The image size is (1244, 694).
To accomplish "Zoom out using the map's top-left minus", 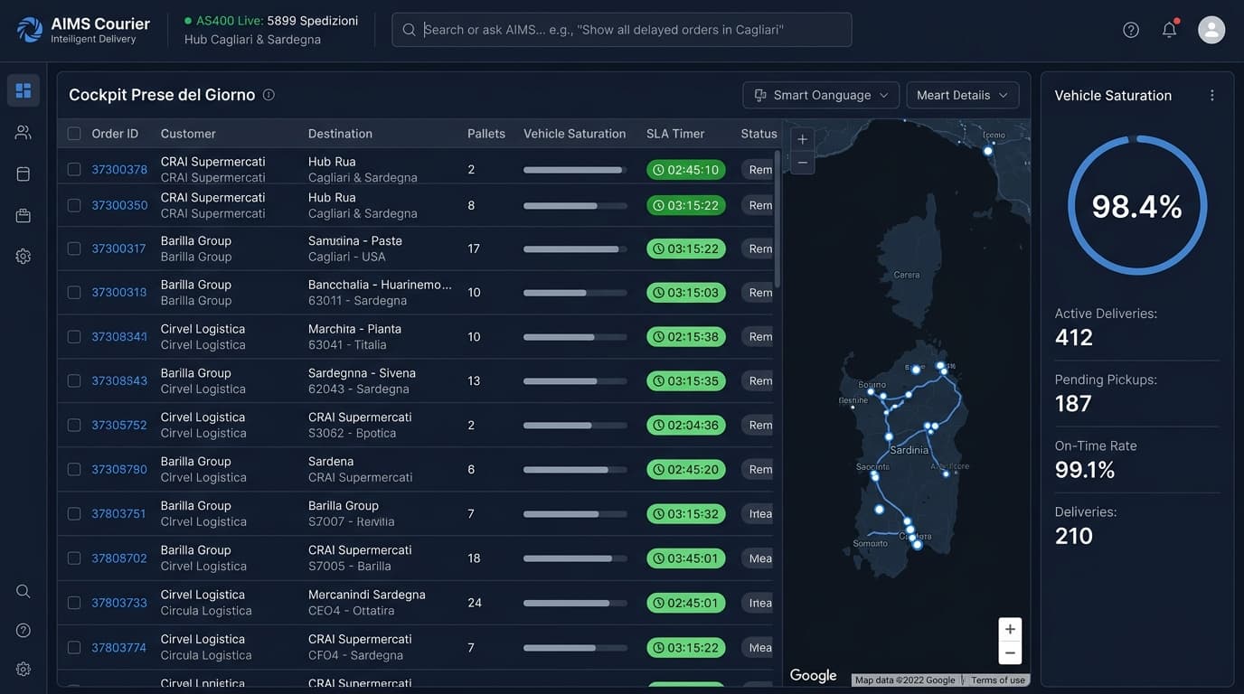I will (x=802, y=163).
